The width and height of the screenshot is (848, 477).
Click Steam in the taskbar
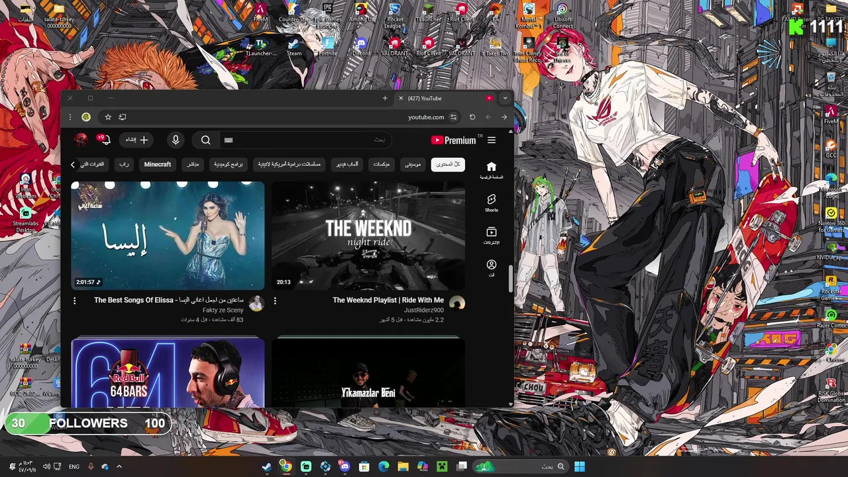(266, 466)
